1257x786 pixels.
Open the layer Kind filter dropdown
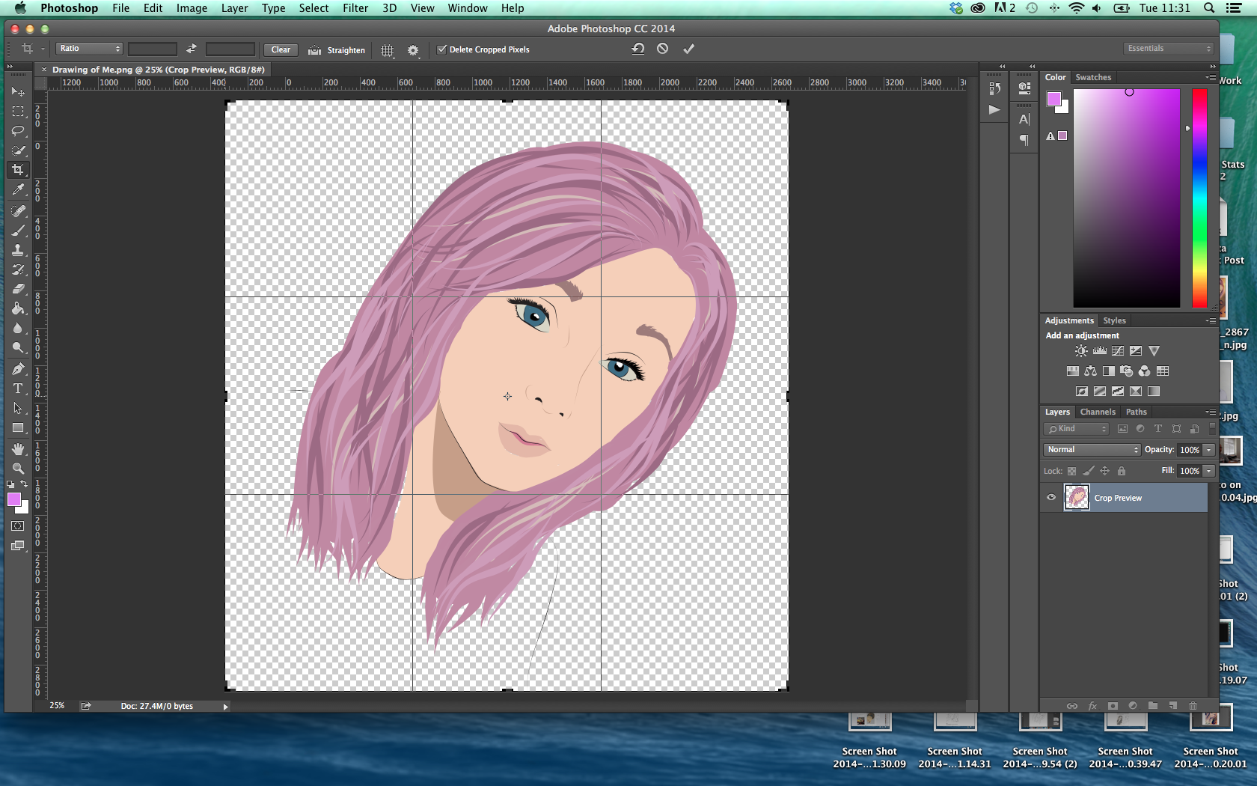[x=1076, y=429]
